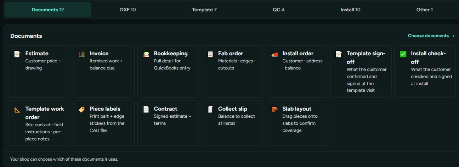Open the Invoice document title

pyautogui.click(x=99, y=54)
